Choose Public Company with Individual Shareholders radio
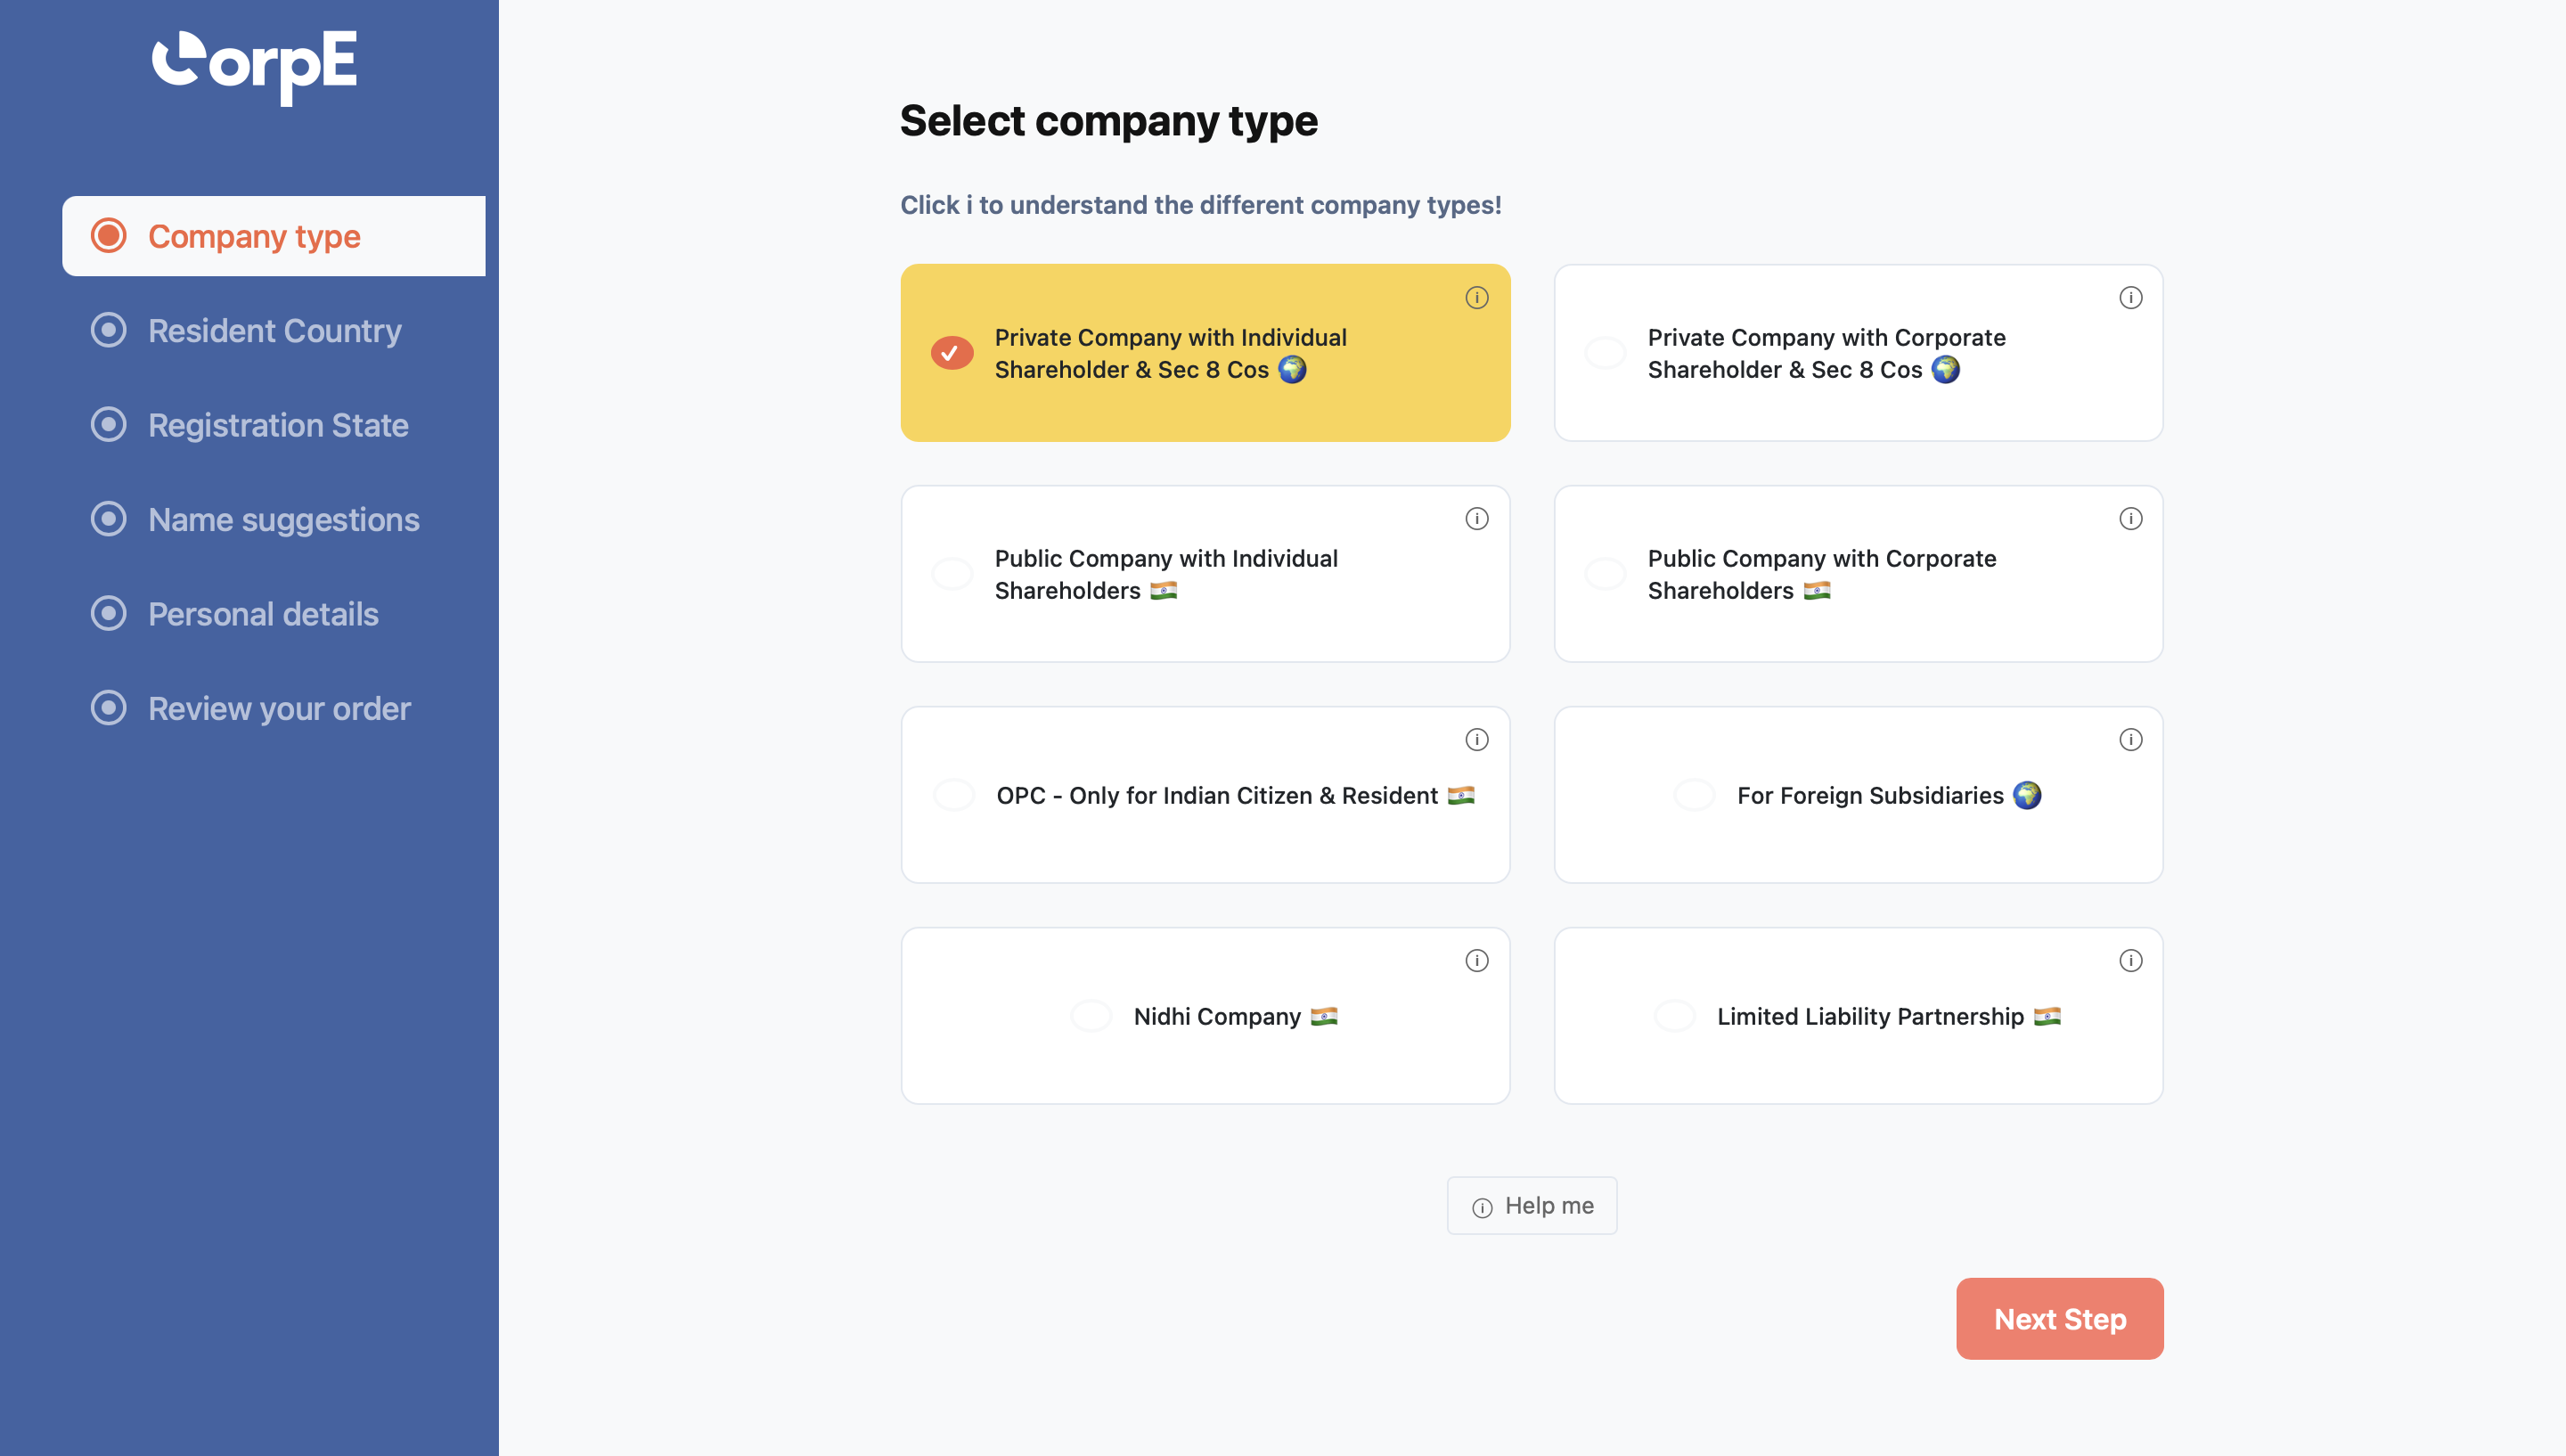 [x=952, y=574]
